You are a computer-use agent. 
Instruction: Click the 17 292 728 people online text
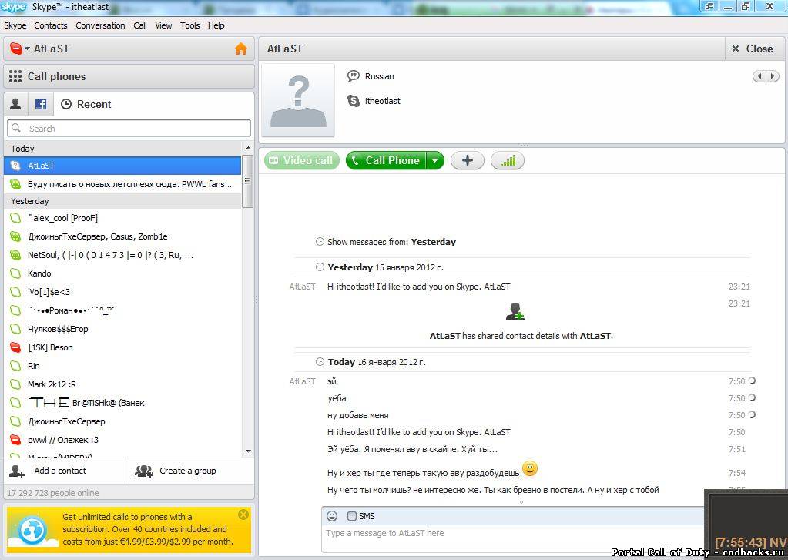click(x=53, y=493)
